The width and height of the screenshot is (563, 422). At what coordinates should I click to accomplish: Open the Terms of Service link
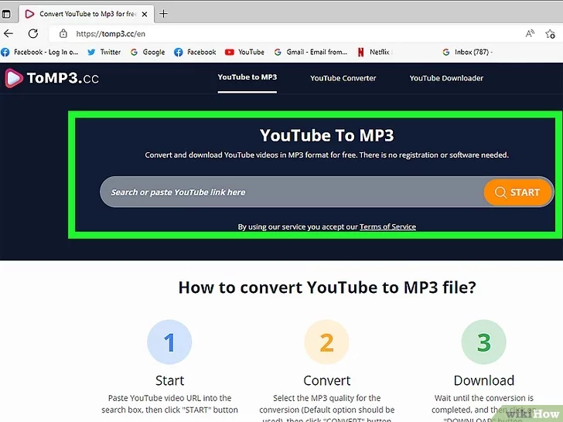[x=387, y=226]
